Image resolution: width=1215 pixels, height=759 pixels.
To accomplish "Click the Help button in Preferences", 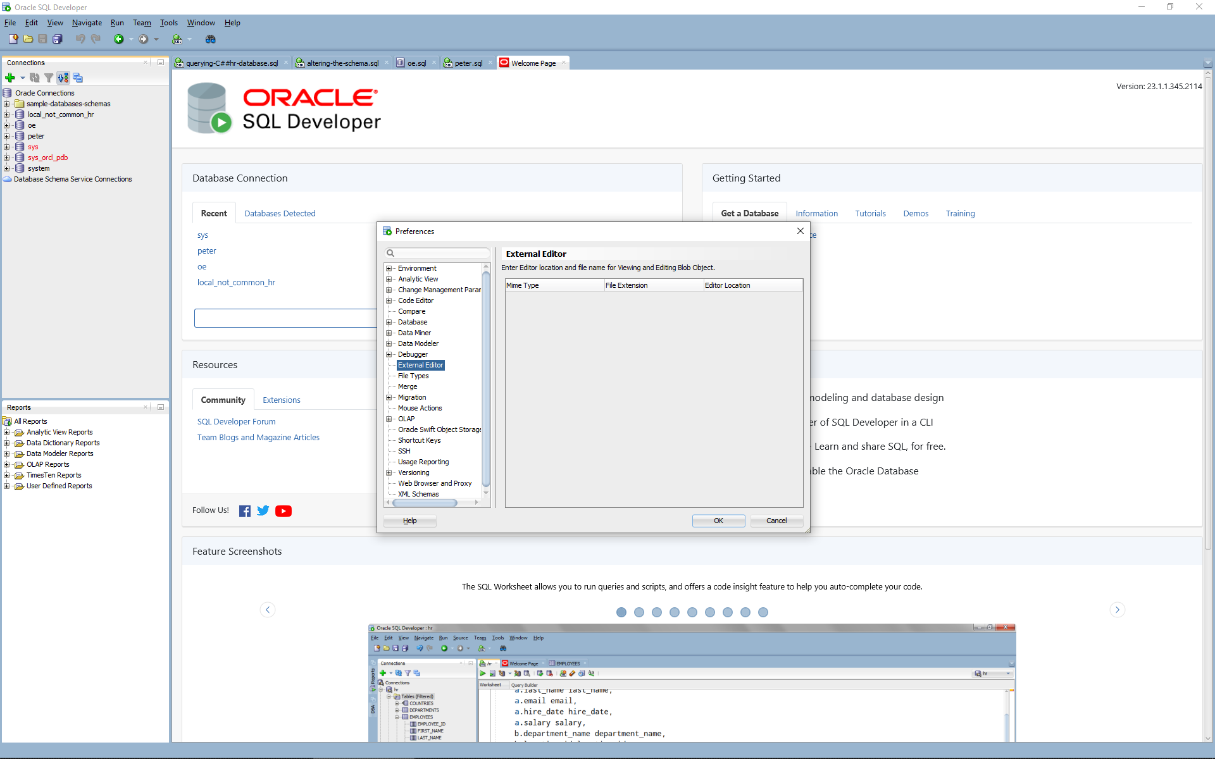I will coord(409,521).
